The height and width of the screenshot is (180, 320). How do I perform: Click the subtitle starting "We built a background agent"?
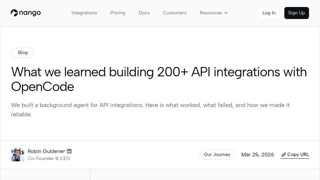click(x=150, y=110)
